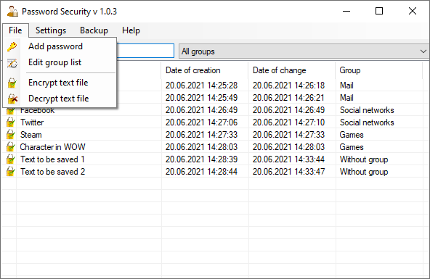This screenshot has height=279, width=430.
Task: Open the Backup menu
Action: pos(94,30)
